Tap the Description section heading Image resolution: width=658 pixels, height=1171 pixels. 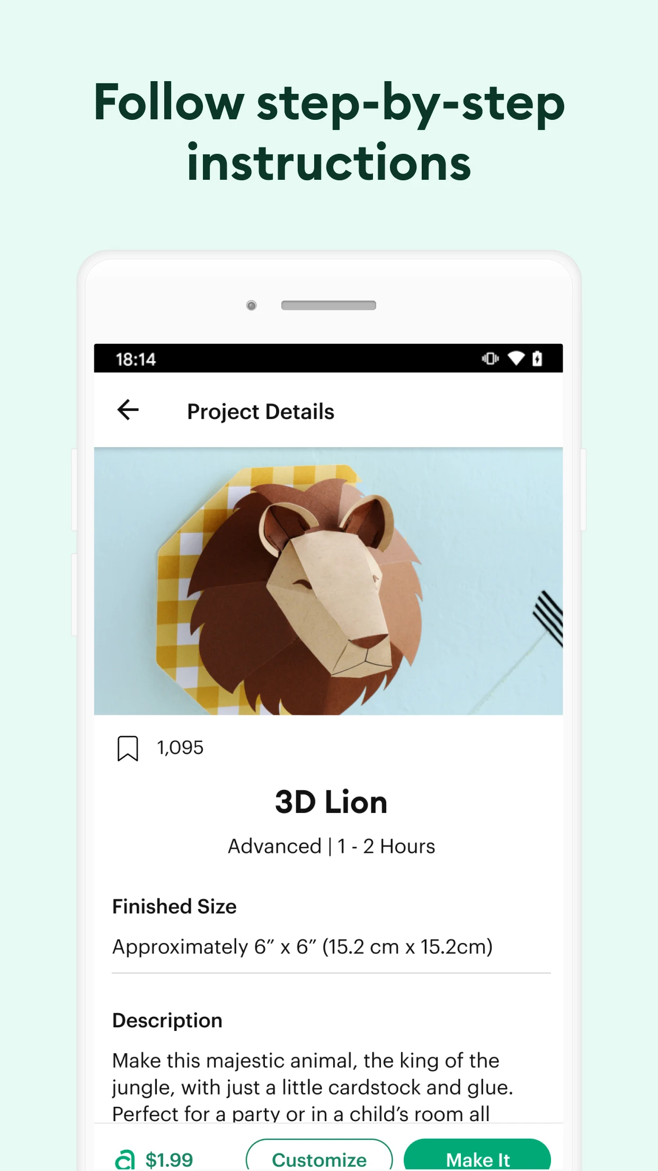[167, 1021]
